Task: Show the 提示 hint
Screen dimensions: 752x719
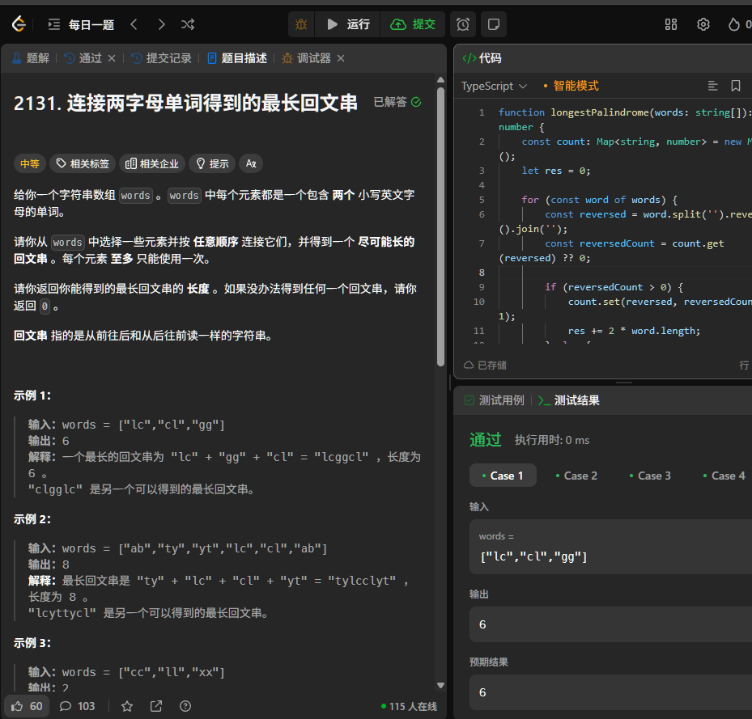Action: click(x=212, y=164)
